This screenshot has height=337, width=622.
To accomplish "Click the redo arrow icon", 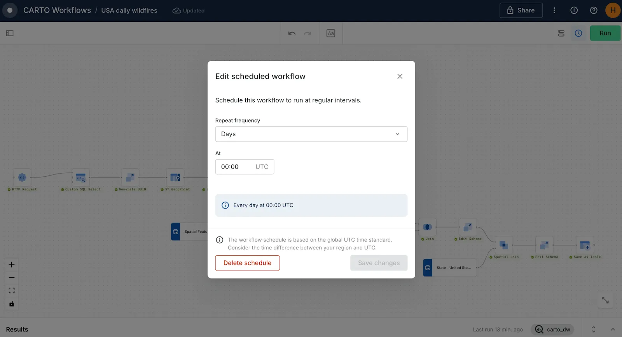I will point(308,33).
